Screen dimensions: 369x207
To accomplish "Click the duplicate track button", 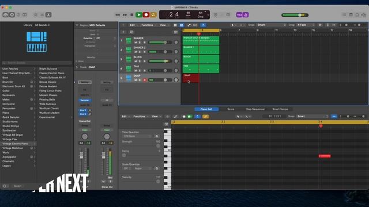I will pyautogui.click(x=131, y=32).
